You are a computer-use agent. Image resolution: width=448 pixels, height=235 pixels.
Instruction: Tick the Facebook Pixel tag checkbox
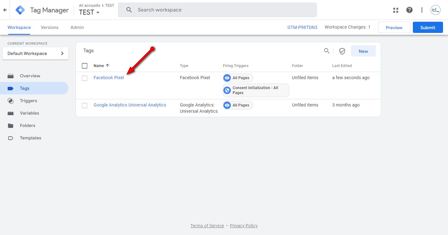pos(85,78)
